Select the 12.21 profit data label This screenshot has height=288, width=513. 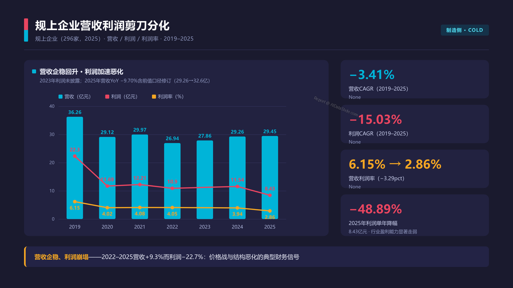coord(139,178)
